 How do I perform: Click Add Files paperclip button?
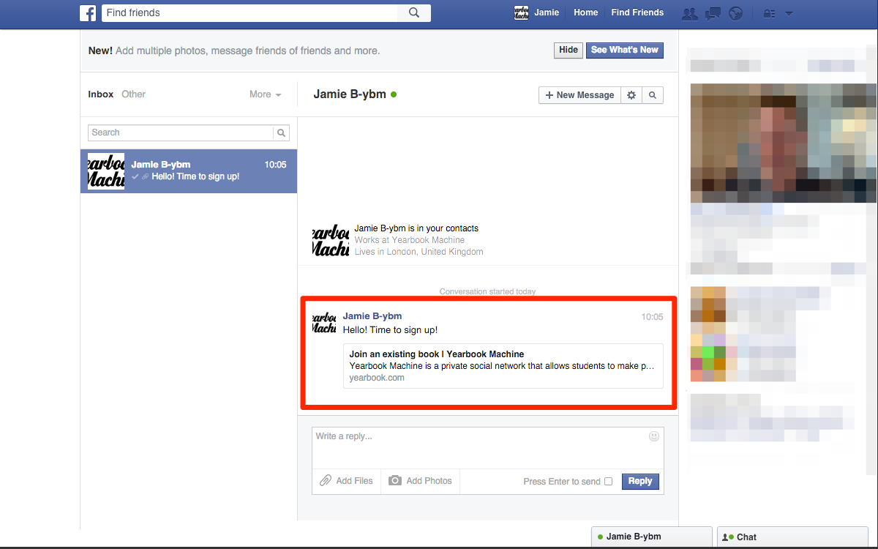coord(347,481)
